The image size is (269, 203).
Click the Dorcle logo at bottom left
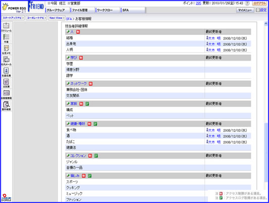[6, 197]
